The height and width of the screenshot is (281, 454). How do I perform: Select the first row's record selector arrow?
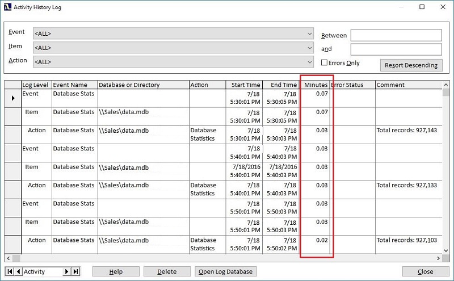coord(13,98)
